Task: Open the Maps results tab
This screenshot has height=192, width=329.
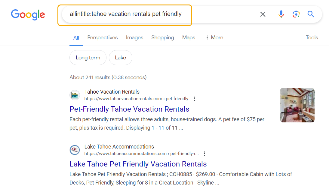Action: click(189, 37)
